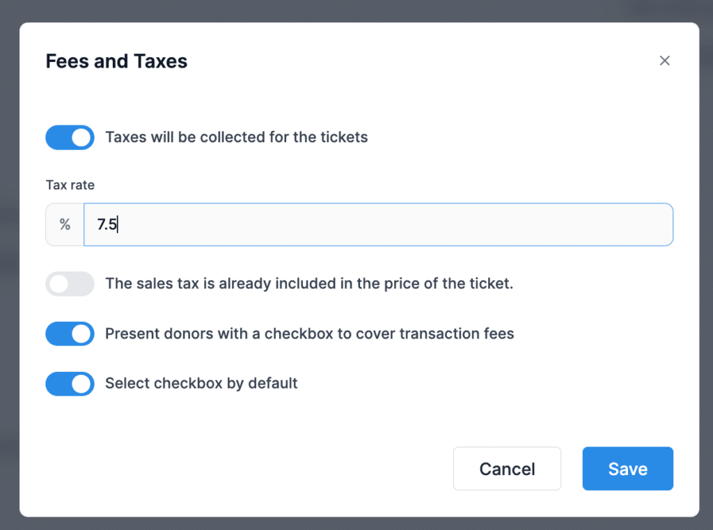713x530 pixels.
Task: Enable sales tax included in ticket price
Action: (x=70, y=284)
